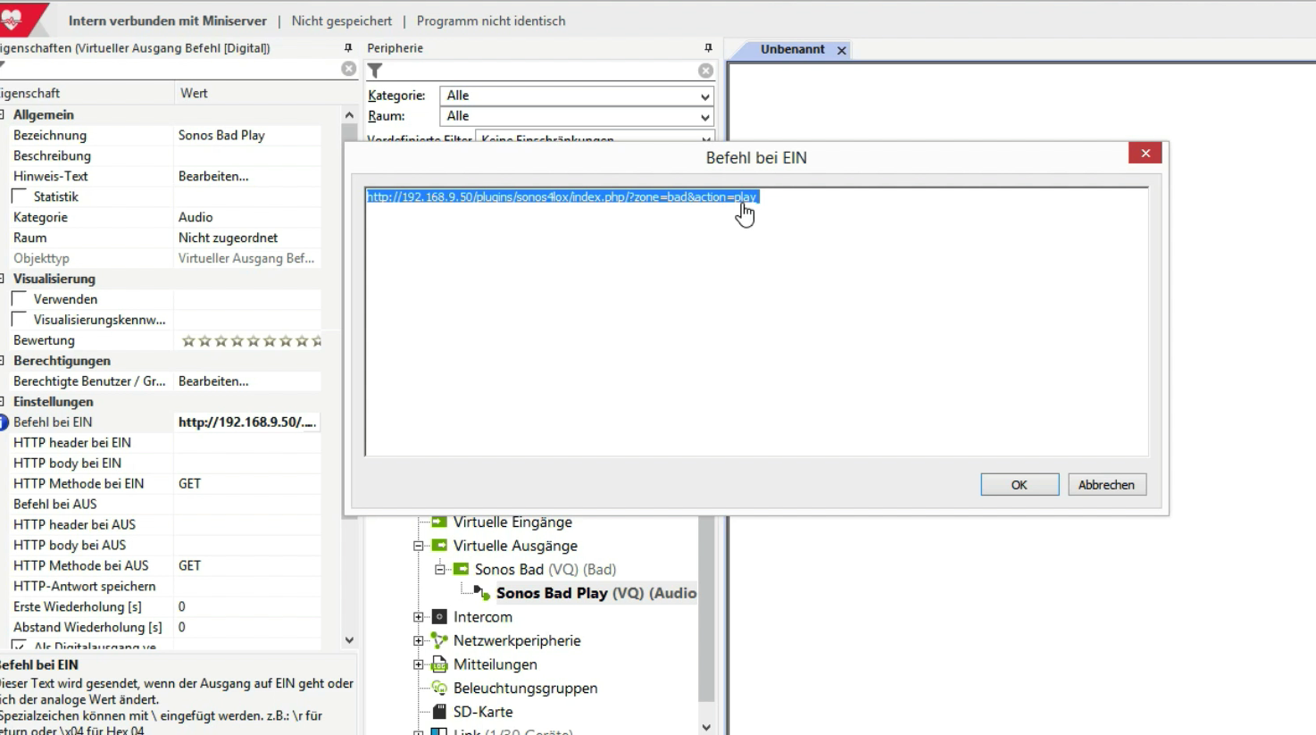The image size is (1316, 735).
Task: Rate with the first Bewertung star
Action: tap(188, 340)
